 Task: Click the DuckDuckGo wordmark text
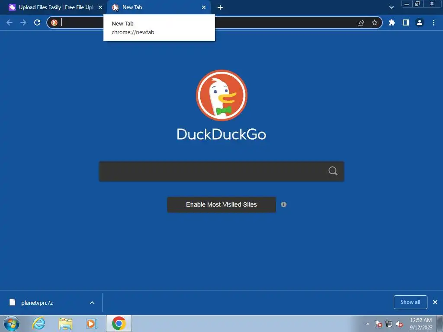[221, 134]
